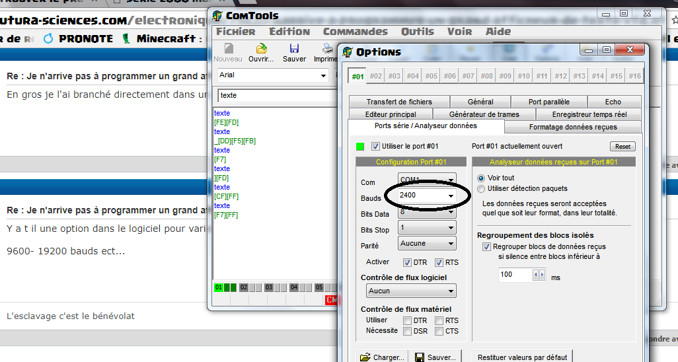
Task: Click the port 05 status indicator
Action: coord(319,287)
